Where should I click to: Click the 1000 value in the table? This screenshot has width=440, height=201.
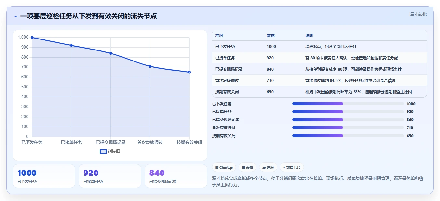point(271,47)
